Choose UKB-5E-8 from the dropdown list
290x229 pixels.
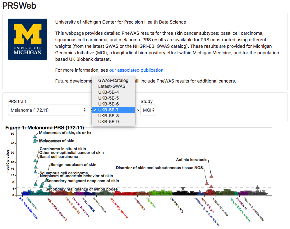tap(108, 116)
